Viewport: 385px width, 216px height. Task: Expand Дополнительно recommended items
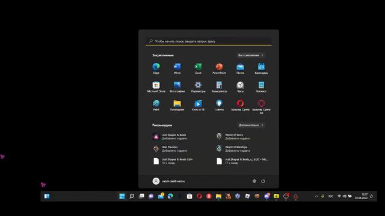pyautogui.click(x=251, y=125)
